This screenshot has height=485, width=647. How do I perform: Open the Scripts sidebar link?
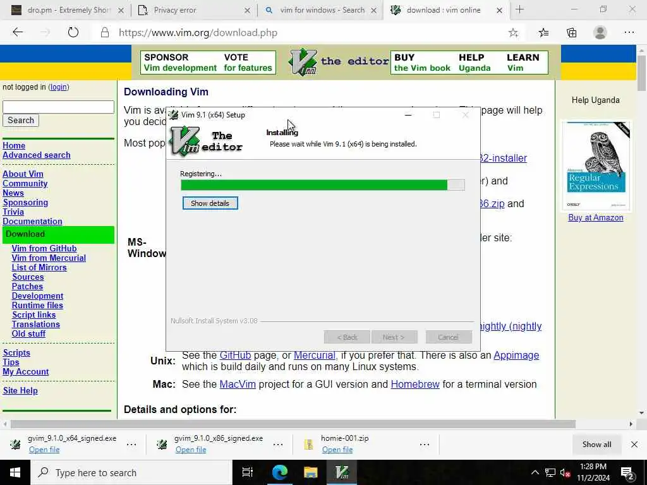click(x=16, y=353)
